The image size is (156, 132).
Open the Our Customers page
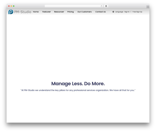pyautogui.click(x=85, y=12)
